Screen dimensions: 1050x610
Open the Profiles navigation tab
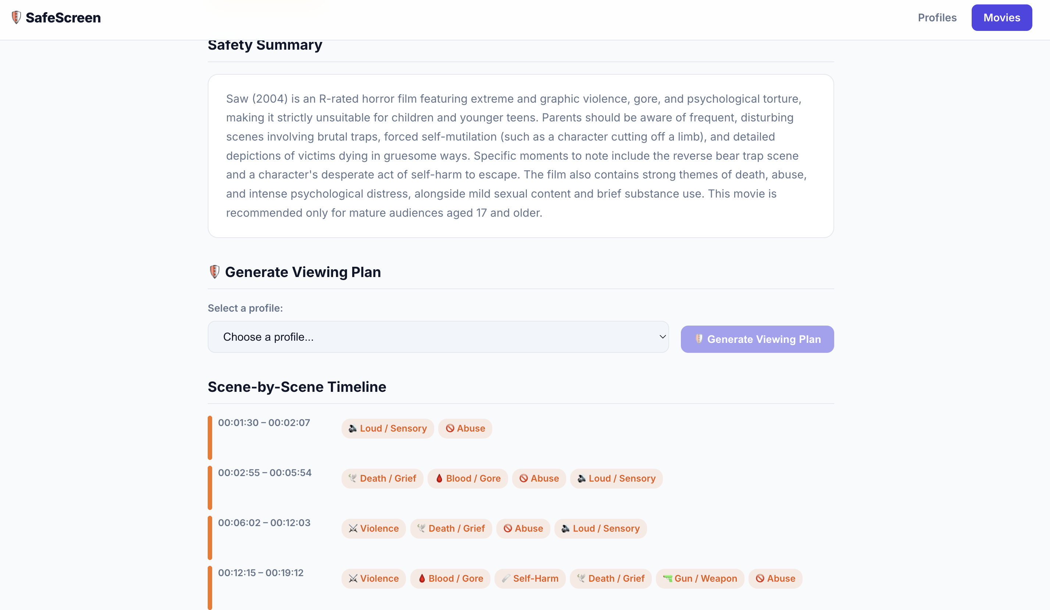[x=937, y=18]
